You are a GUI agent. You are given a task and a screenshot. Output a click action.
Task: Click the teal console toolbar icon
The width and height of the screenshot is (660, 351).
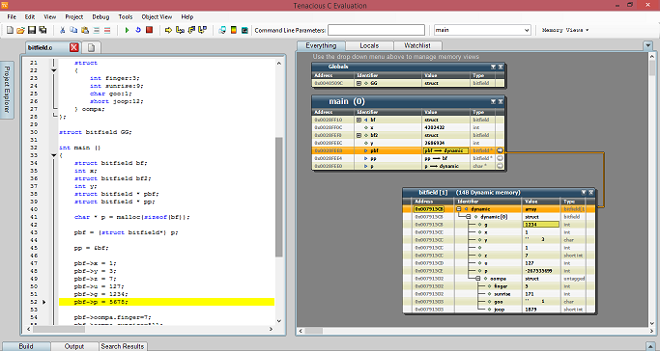click(244, 30)
